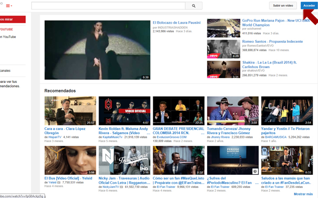Click Cómo ser un fan #MasQueListo title

click(179, 181)
